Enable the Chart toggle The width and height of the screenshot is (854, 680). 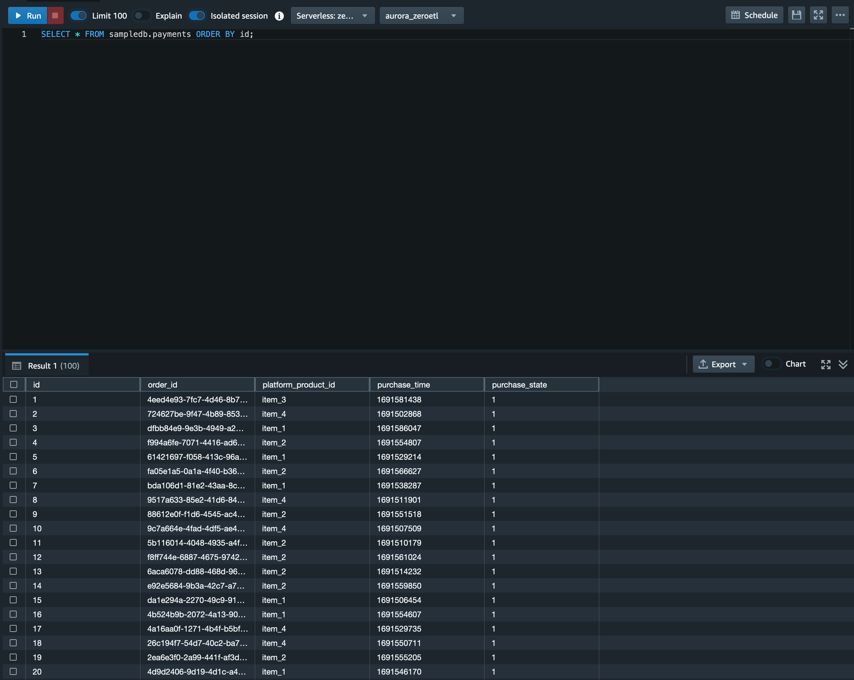coord(771,364)
